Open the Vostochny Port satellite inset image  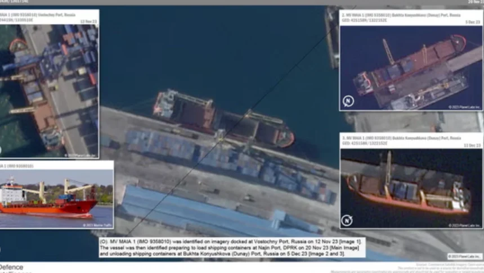(50, 91)
